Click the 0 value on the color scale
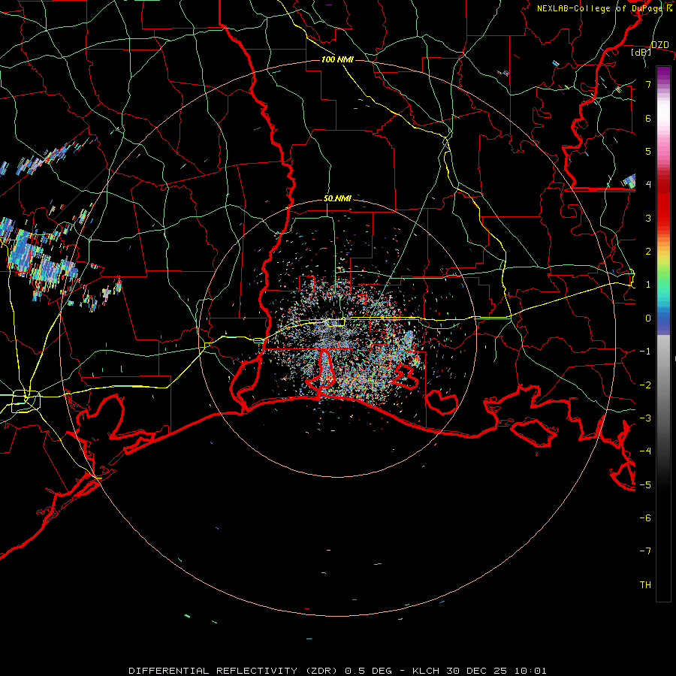 point(648,318)
